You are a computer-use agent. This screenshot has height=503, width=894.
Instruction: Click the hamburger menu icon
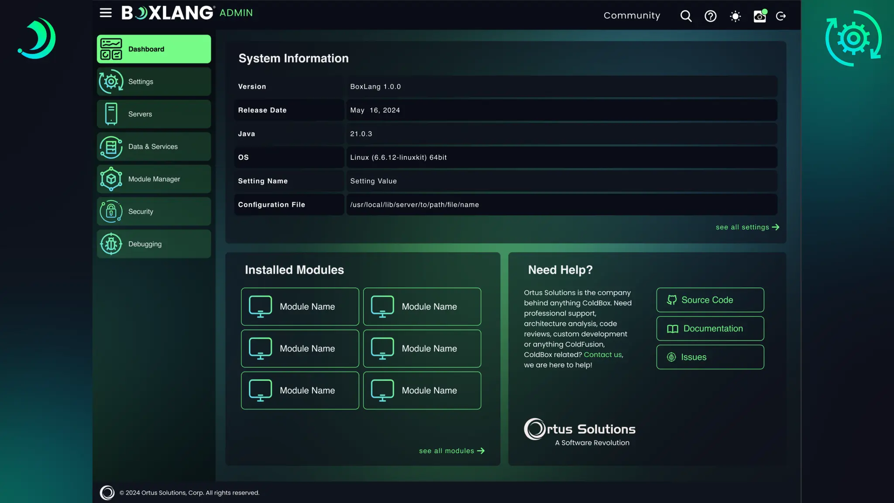(x=106, y=13)
